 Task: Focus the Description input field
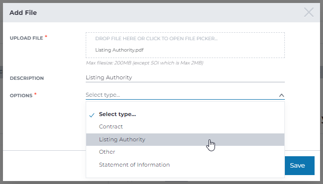[x=185, y=77]
